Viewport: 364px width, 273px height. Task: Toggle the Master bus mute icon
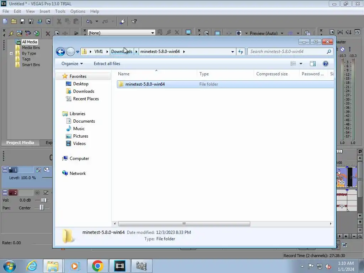(342, 49)
